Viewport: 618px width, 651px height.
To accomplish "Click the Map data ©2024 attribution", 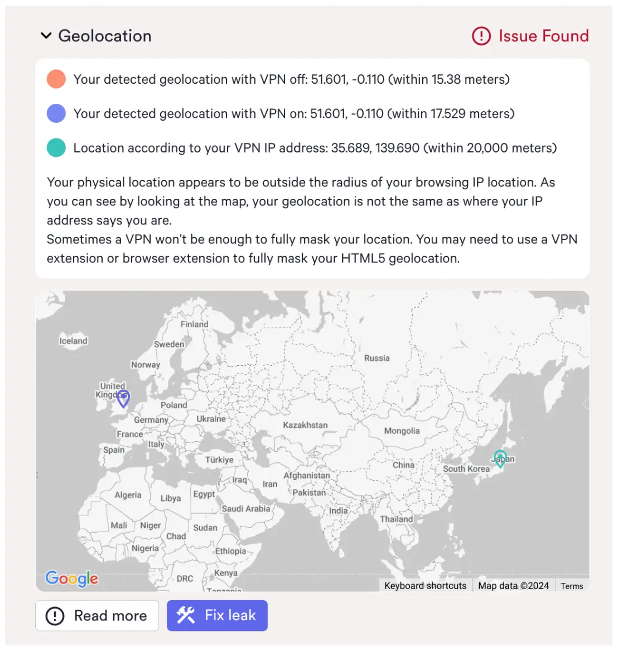I will tap(513, 586).
